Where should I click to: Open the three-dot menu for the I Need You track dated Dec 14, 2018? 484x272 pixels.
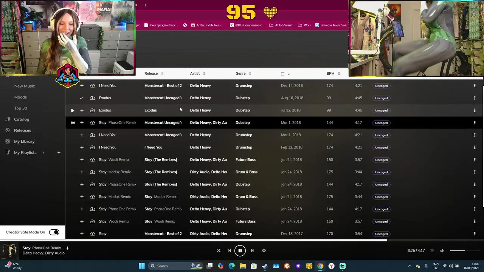click(475, 86)
